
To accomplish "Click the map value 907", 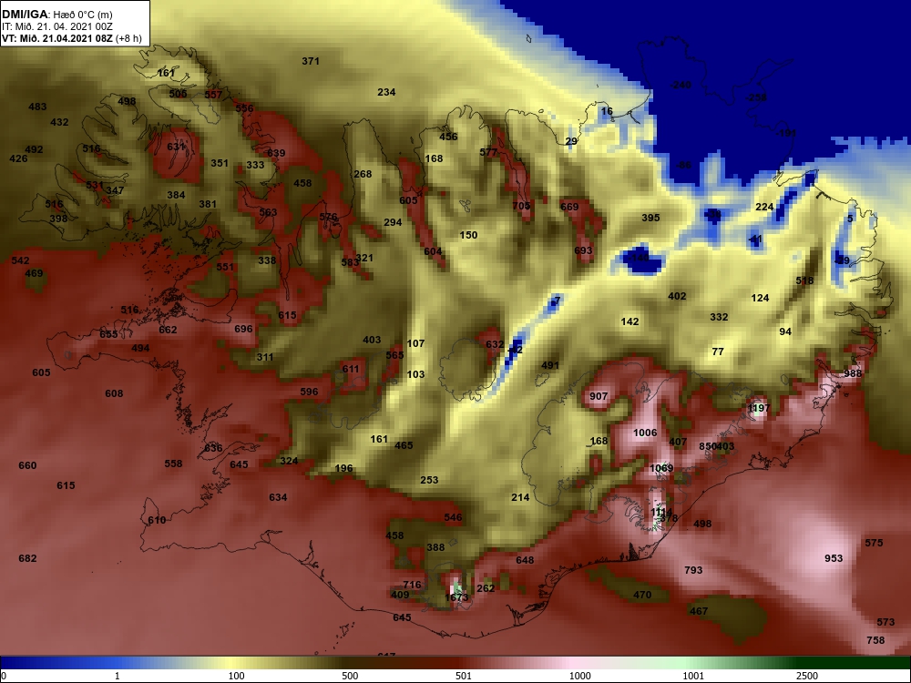I will coord(599,396).
